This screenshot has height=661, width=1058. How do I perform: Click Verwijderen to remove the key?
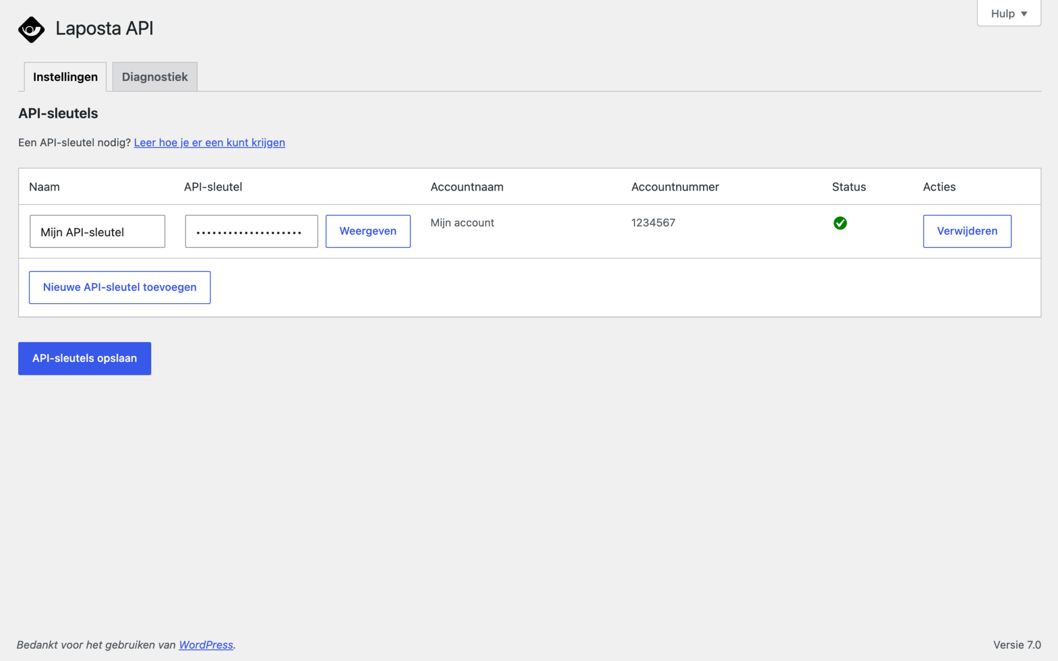point(967,231)
